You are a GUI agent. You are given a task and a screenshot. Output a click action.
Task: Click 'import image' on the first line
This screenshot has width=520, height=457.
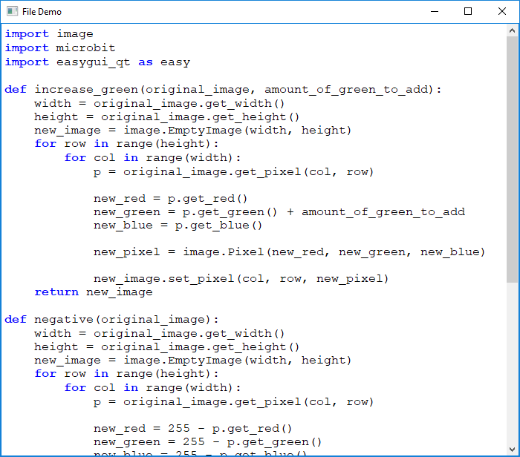tap(49, 34)
